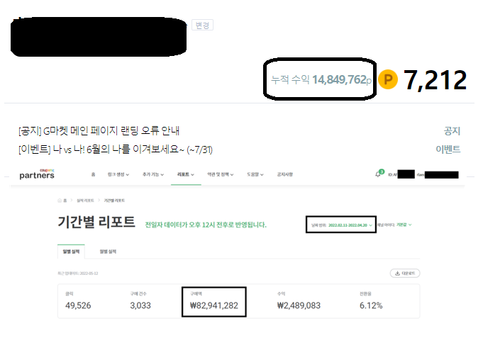This screenshot has width=483, height=355.
Task: Switch to the 월별 실적 tab
Action: tap(108, 252)
